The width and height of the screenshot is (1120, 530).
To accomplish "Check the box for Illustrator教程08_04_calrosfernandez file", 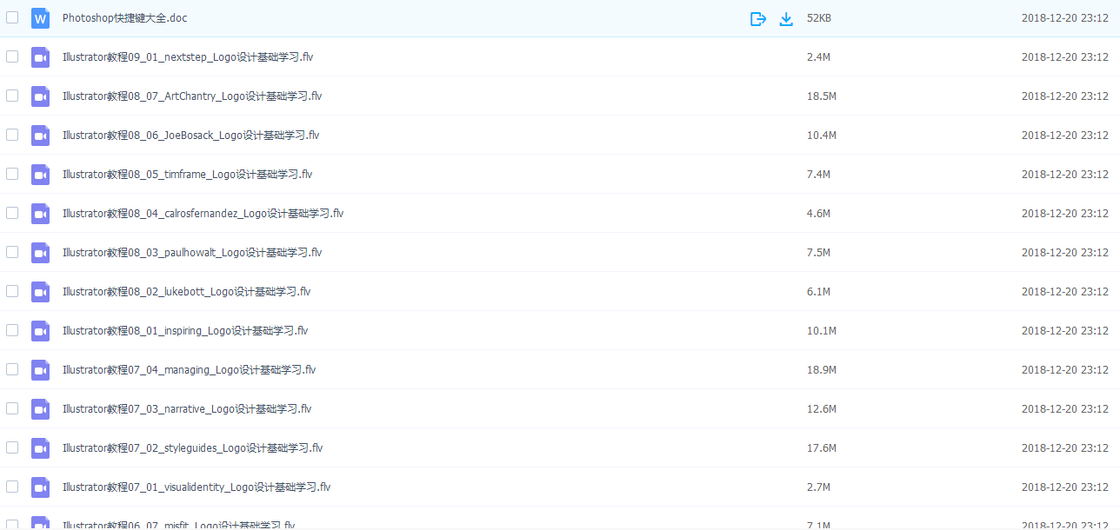I will coord(12,213).
